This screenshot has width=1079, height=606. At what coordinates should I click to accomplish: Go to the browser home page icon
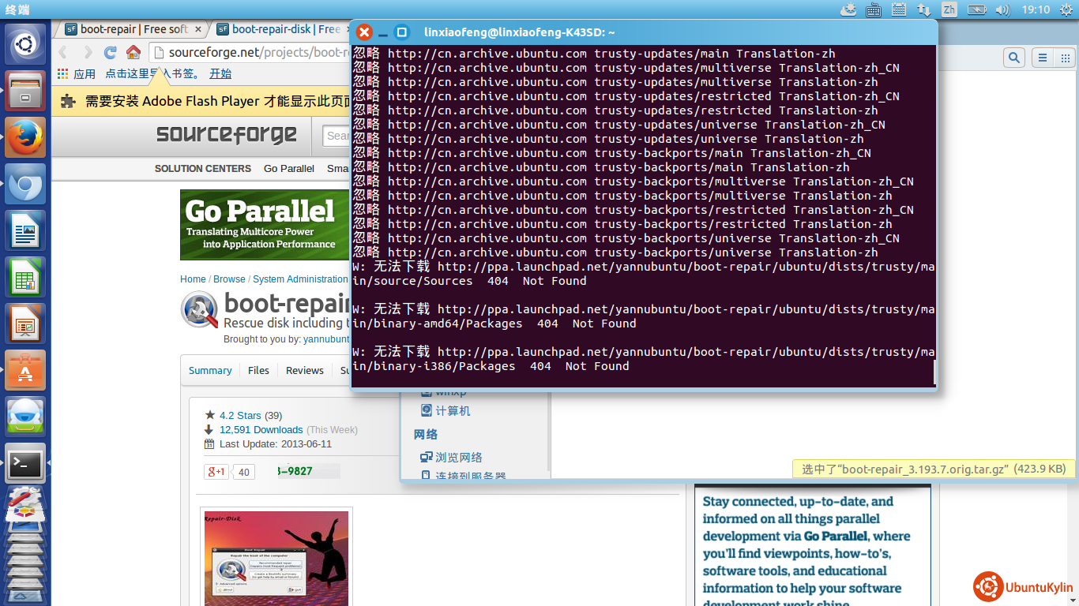[133, 53]
